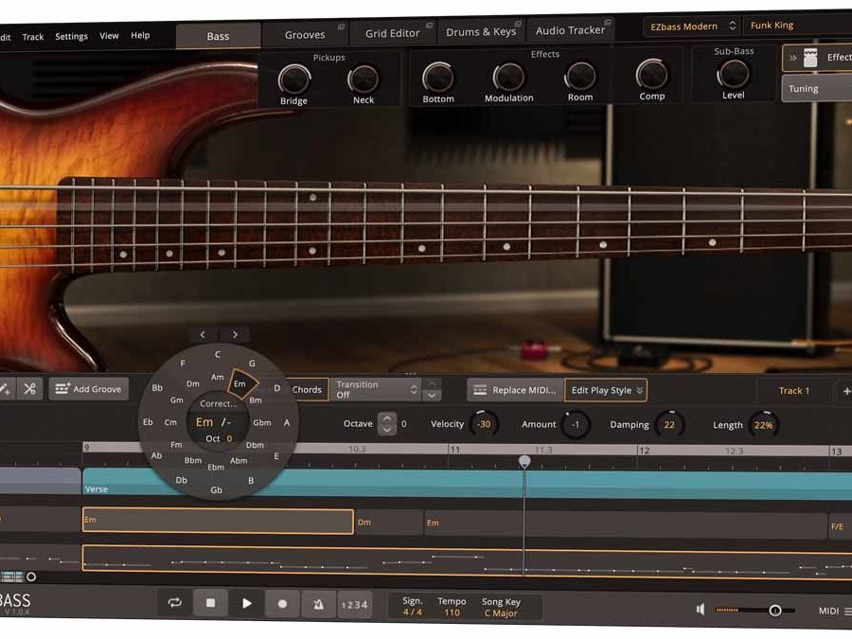
Task: Click the Chords button
Action: click(306, 390)
